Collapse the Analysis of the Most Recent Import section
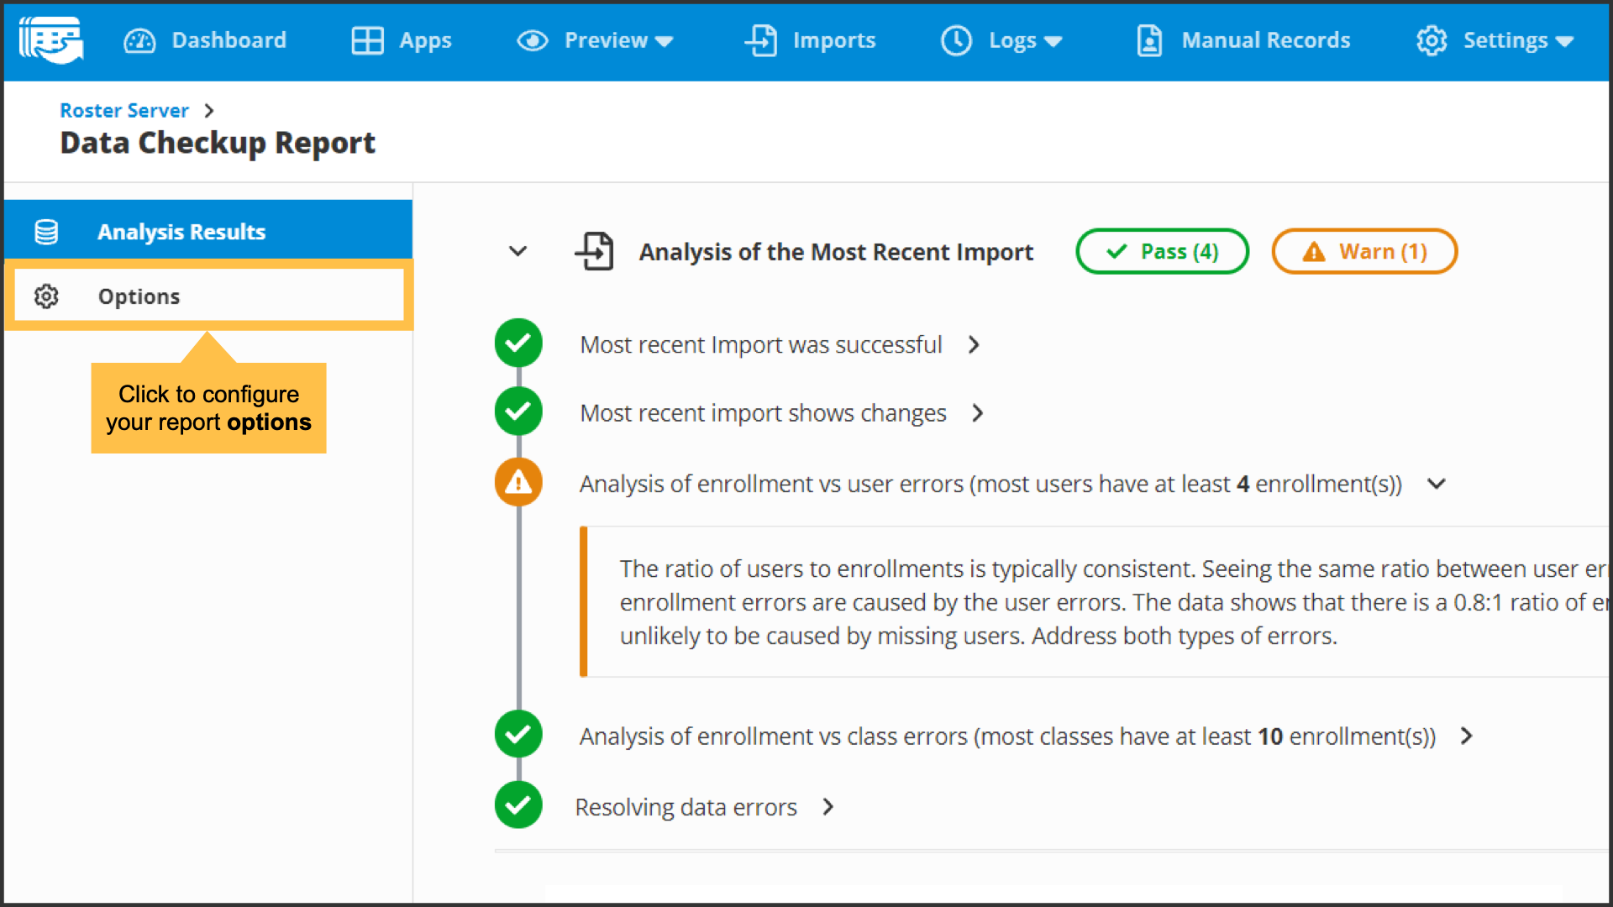 518,251
